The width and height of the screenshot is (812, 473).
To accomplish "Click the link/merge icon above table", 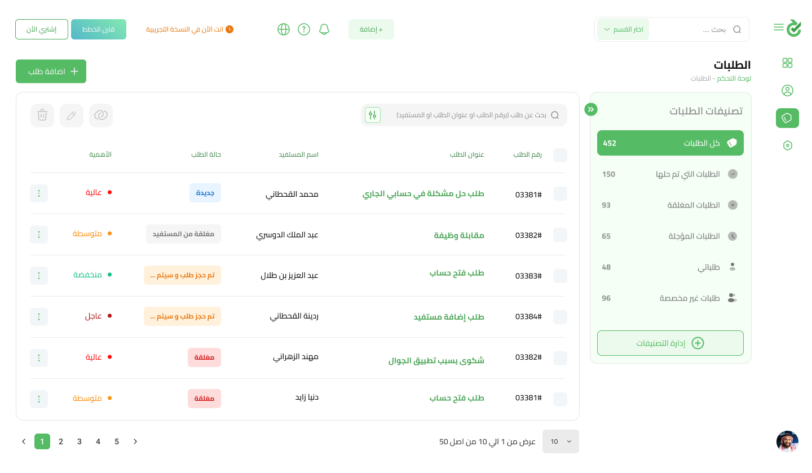I will tap(101, 116).
